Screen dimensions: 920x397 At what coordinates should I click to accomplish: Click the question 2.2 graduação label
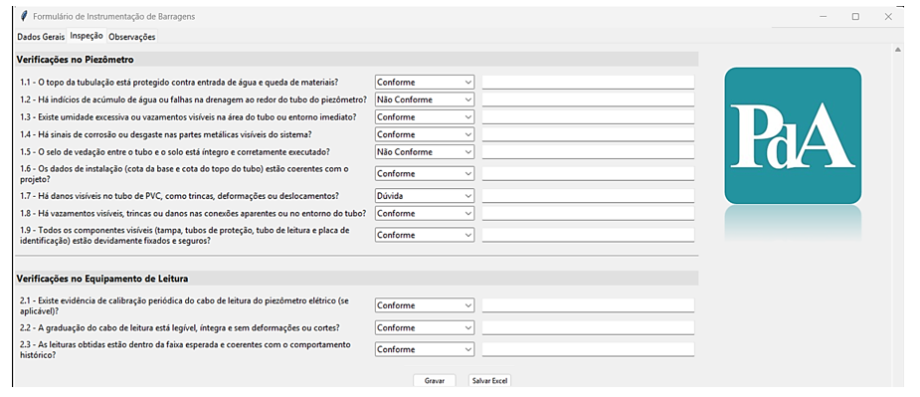coord(180,327)
